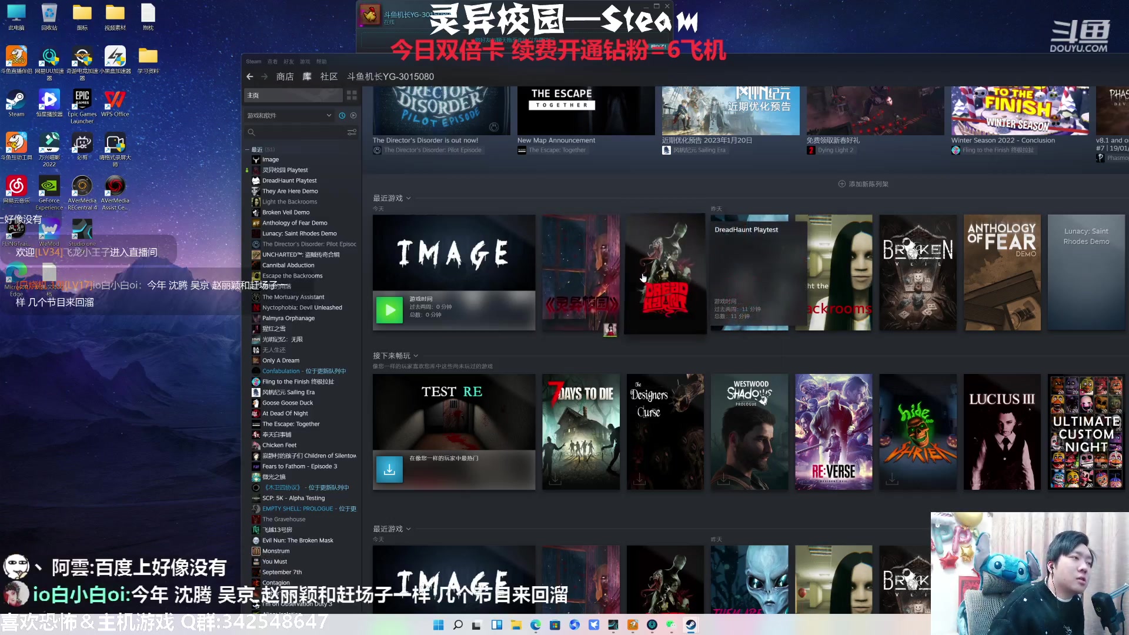
Task: Switch to the 库 tab
Action: click(x=307, y=76)
